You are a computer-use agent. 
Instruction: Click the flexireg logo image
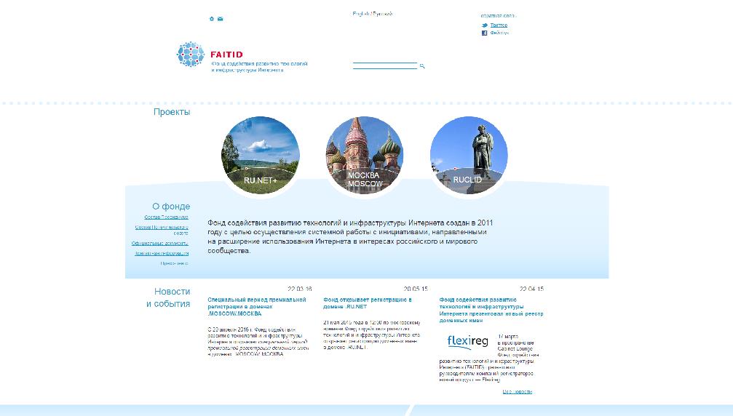(467, 343)
